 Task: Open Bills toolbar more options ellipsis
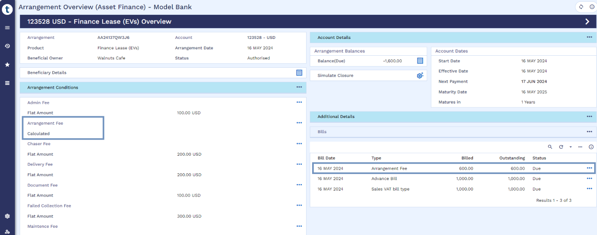581,147
